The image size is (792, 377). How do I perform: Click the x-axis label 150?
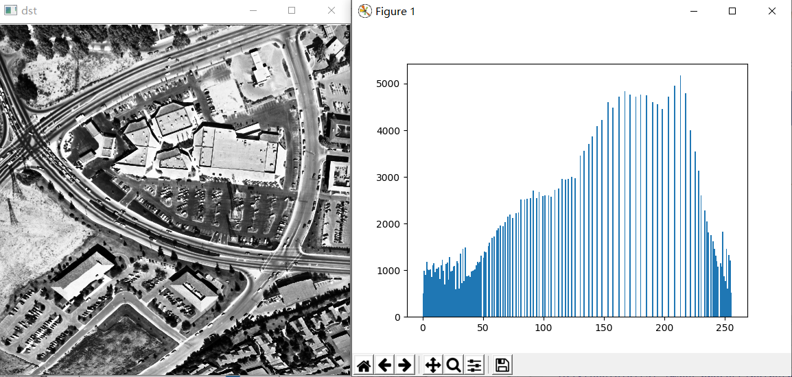[604, 327]
